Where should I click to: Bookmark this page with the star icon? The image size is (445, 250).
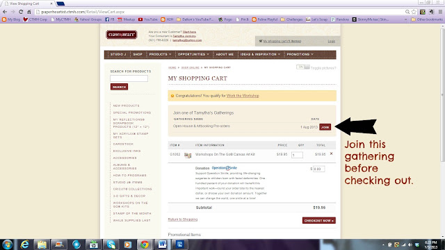[414, 12]
